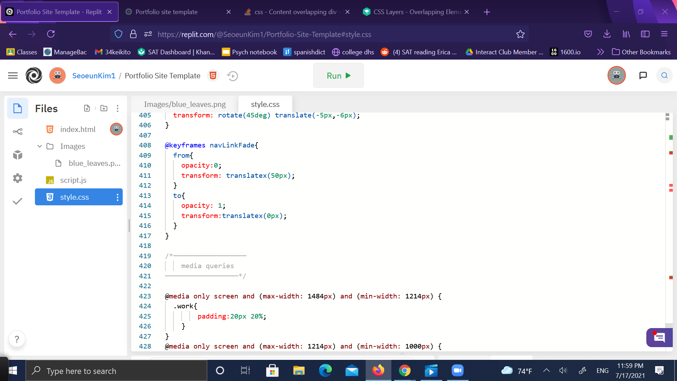Image resolution: width=677 pixels, height=381 pixels.
Task: Open the Settings gear in sidebar
Action: click(x=18, y=178)
